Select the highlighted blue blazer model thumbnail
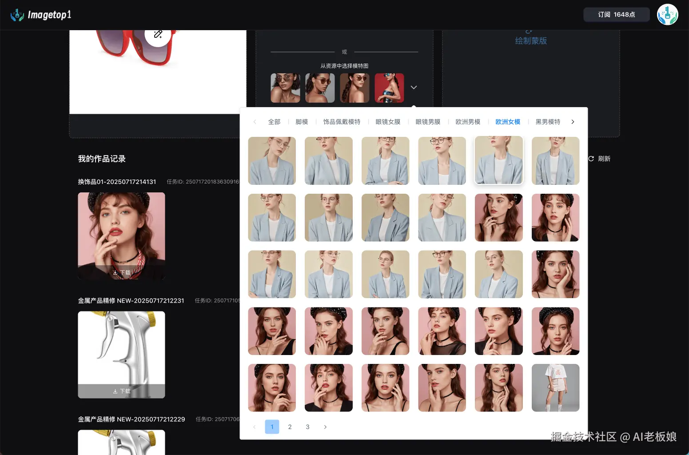Screen dimensions: 689x455 pyautogui.click(x=499, y=160)
